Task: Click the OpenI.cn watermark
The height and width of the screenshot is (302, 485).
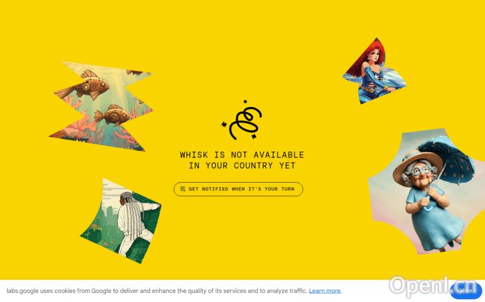Action: 433,287
